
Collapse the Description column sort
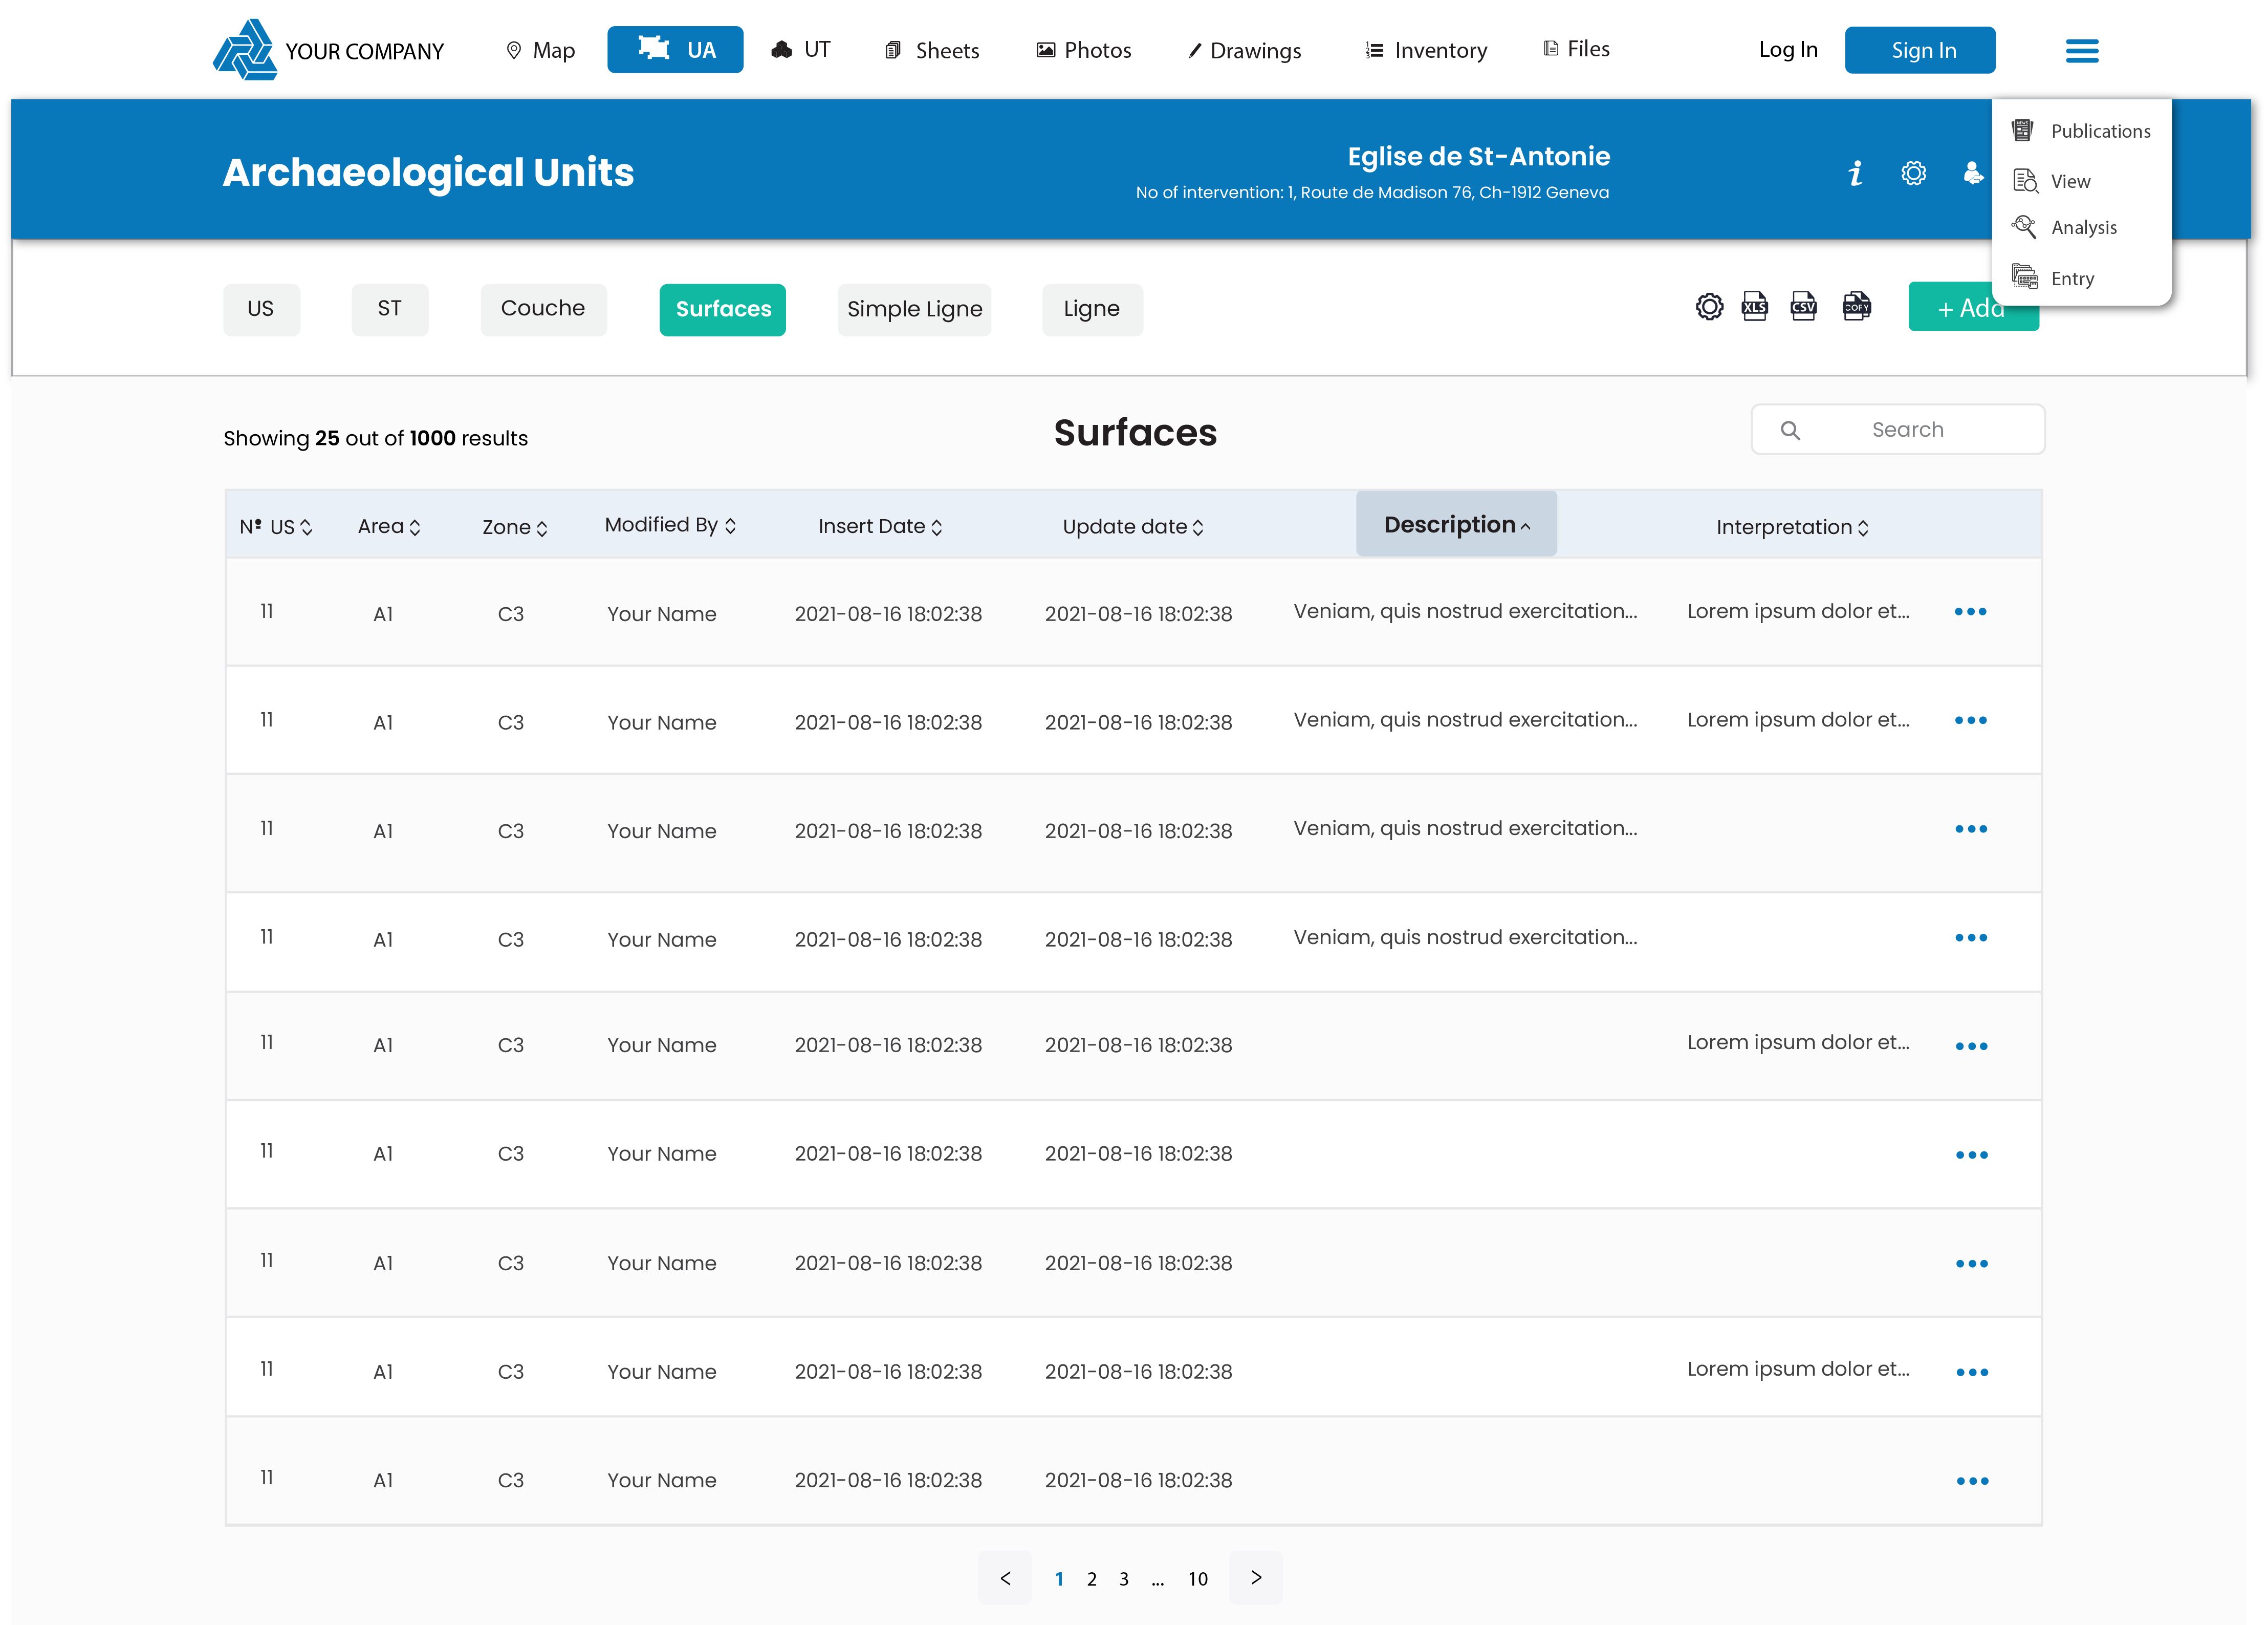pos(1455,523)
